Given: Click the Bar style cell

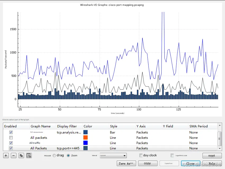Looking at the screenshot, I should click(x=112, y=132).
